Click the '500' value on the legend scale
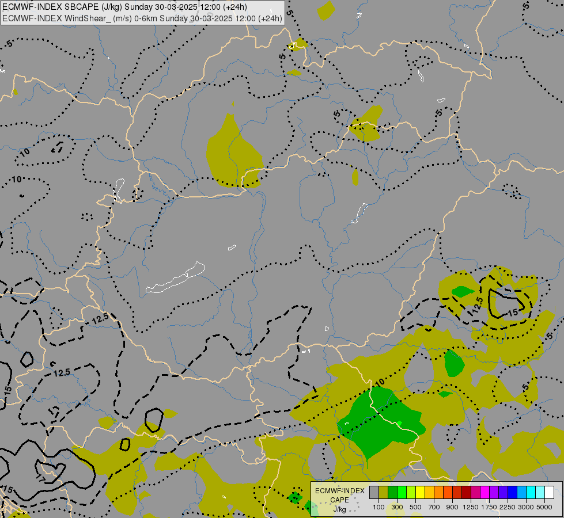This screenshot has width=564, height=518. (415, 507)
